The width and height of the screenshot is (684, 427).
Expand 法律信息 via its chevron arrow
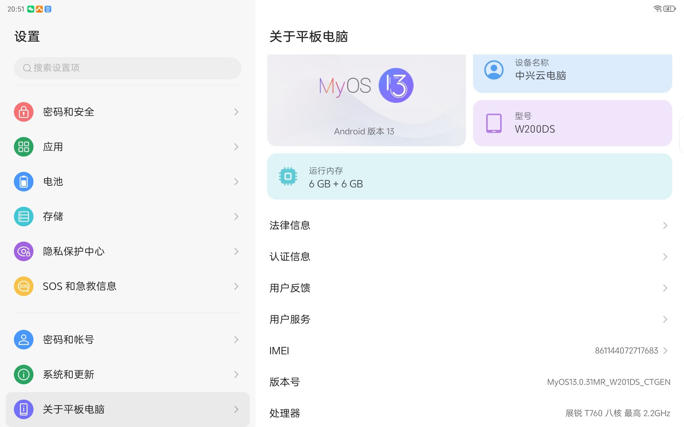665,226
